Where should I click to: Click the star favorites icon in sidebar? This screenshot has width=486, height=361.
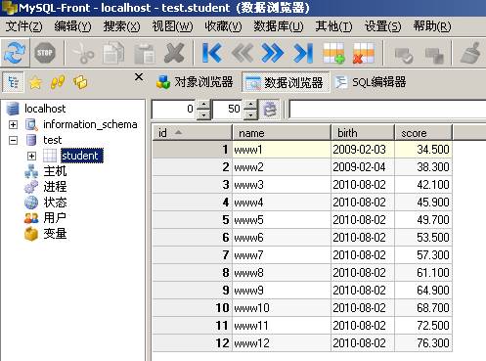pyautogui.click(x=35, y=82)
